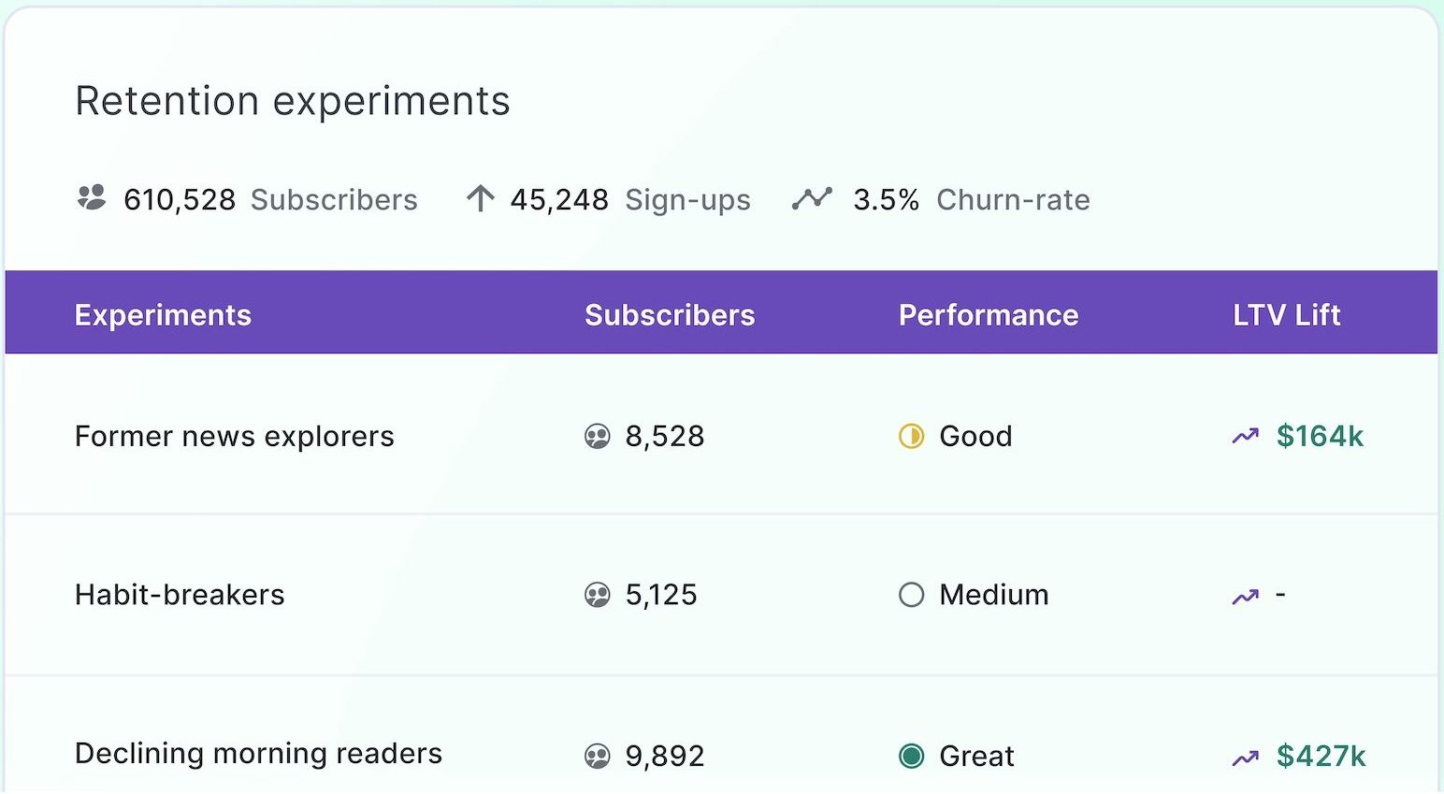This screenshot has width=1444, height=794.
Task: Click the sign-ups up arrow icon
Action: 480,198
